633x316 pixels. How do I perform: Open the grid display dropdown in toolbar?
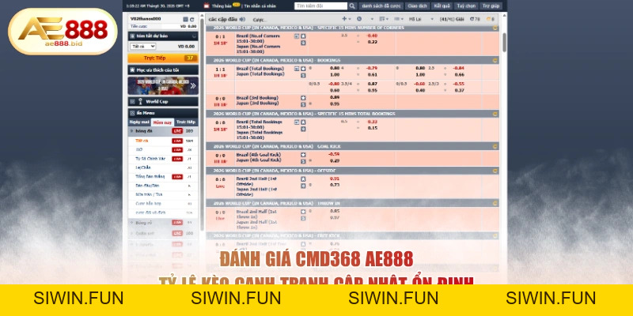pos(399,19)
